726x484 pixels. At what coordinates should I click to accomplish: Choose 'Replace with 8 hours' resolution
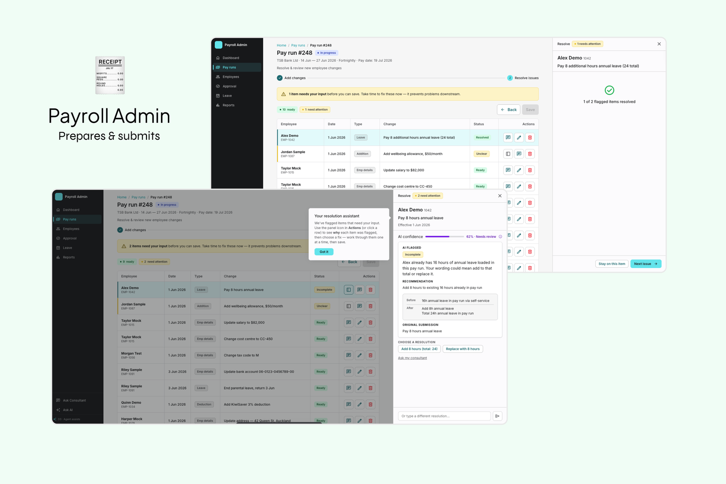(462, 349)
